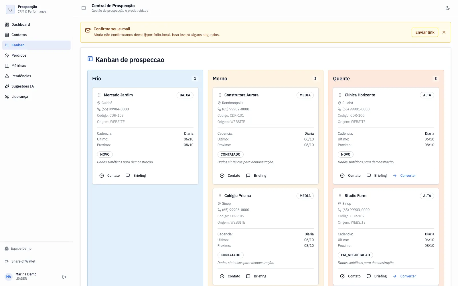
Task: Click the Marina Demo MA avatar
Action: [9, 277]
